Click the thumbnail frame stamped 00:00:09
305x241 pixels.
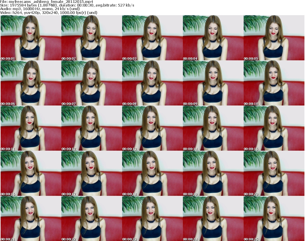click(x=213, y=83)
